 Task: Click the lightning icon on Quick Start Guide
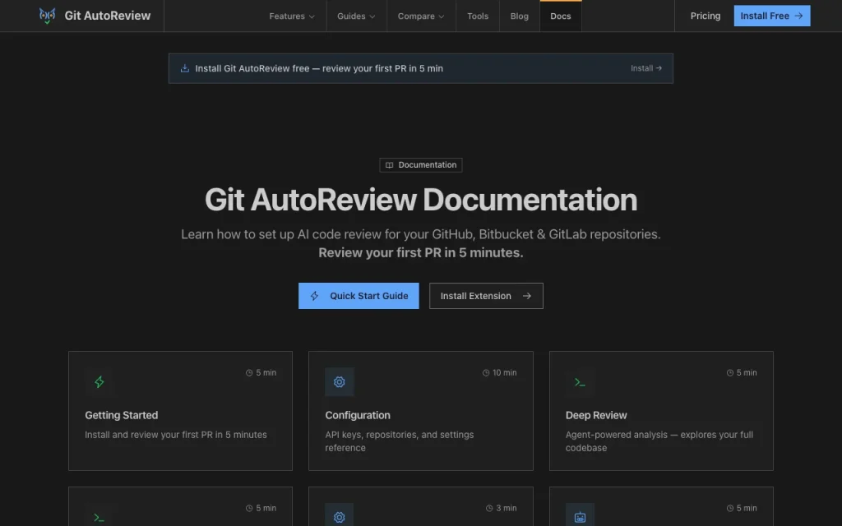315,296
